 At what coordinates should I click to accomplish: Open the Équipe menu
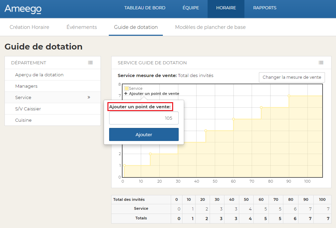191,8
